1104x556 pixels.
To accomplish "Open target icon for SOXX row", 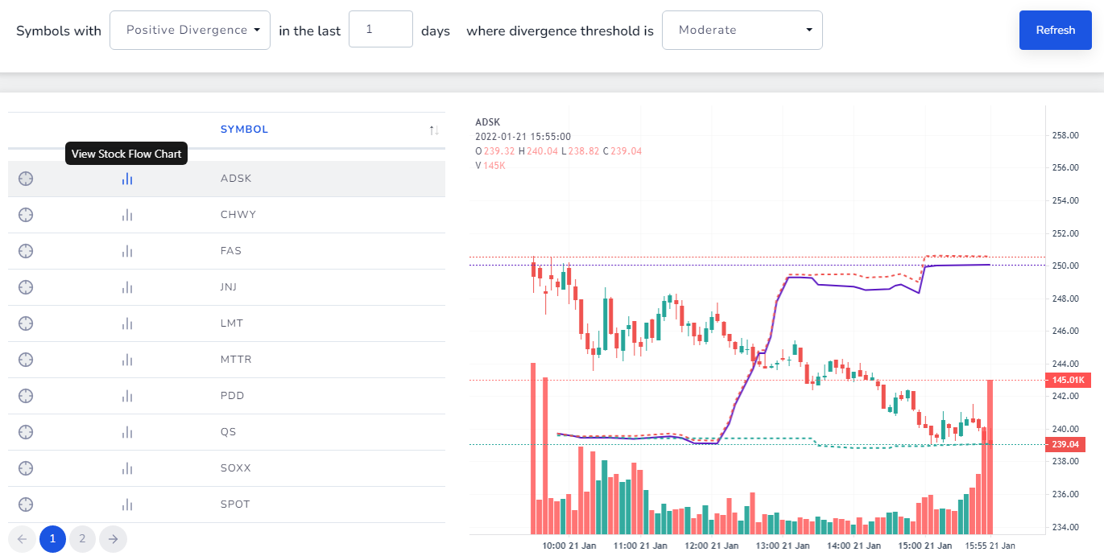I will tap(26, 468).
